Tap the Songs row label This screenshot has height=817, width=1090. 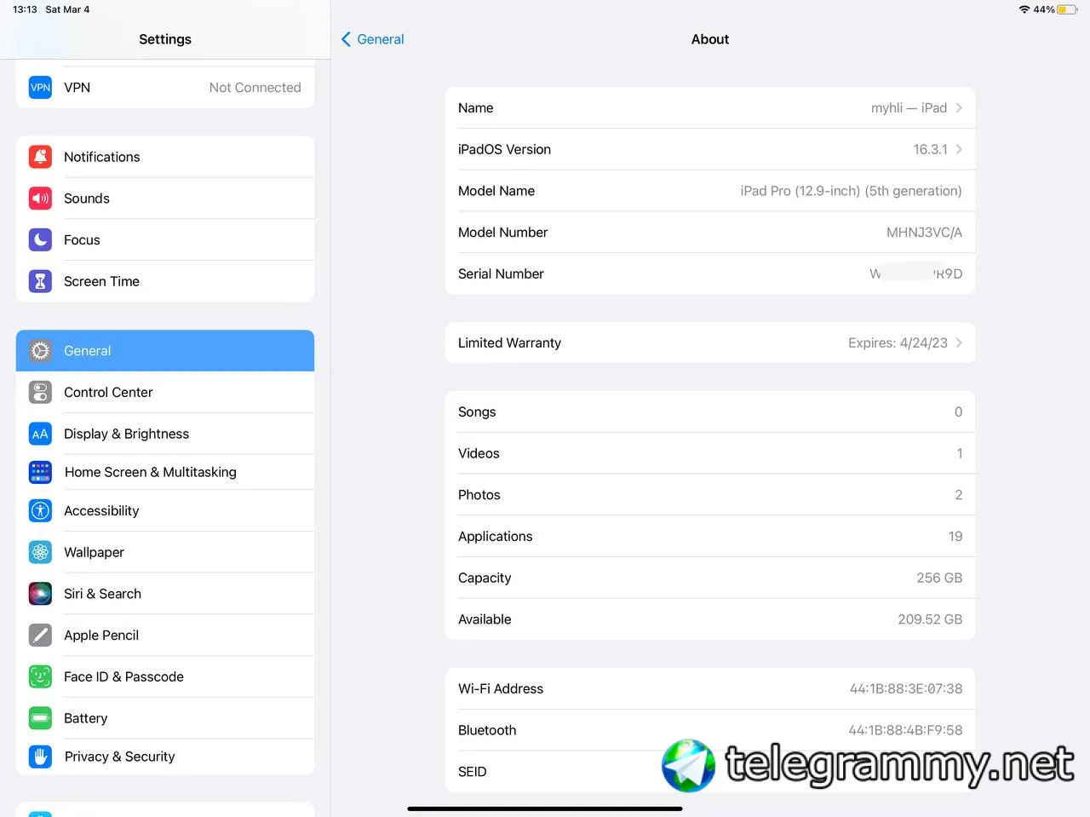[x=477, y=411]
